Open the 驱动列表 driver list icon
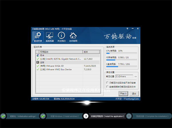 coord(37,37)
